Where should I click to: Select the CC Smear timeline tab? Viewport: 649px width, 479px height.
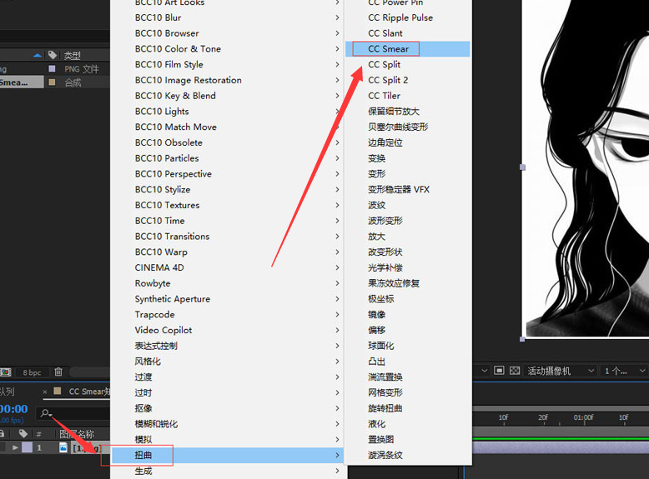89,392
